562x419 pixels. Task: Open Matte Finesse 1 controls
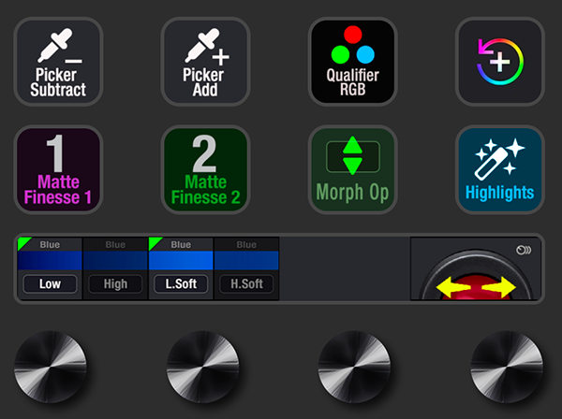[58, 169]
